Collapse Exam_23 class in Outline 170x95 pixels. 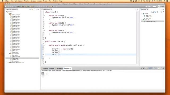click(142, 20)
